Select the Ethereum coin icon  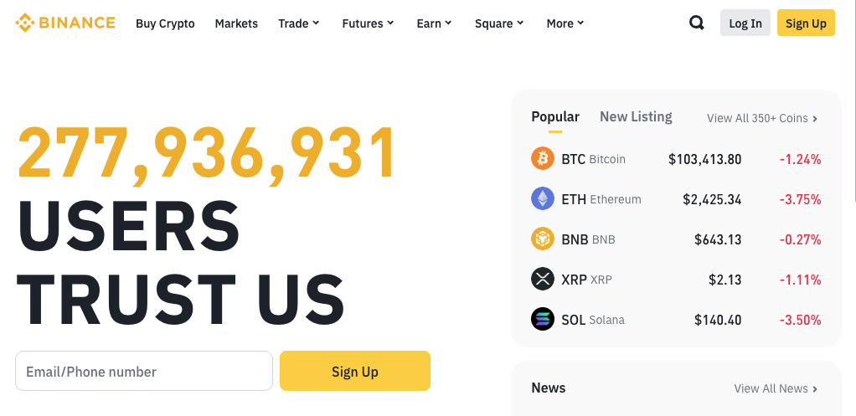point(543,199)
